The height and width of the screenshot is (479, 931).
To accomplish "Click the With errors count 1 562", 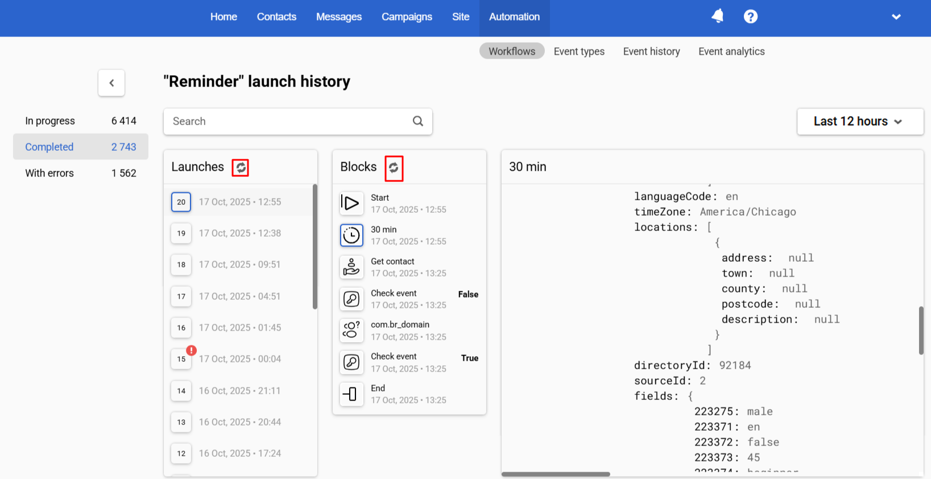I will (124, 173).
